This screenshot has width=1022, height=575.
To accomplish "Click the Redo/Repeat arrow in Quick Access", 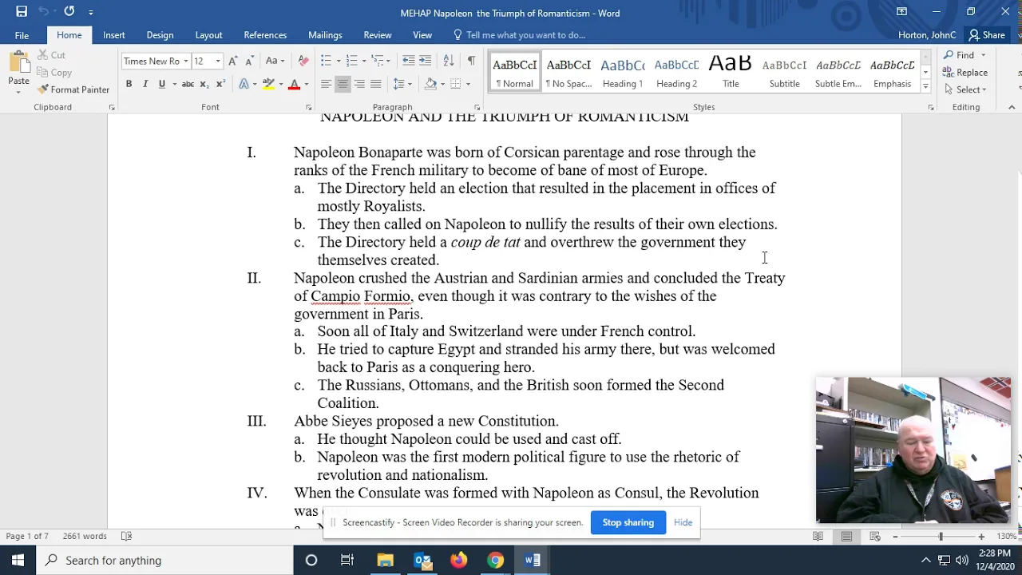I will tap(69, 11).
